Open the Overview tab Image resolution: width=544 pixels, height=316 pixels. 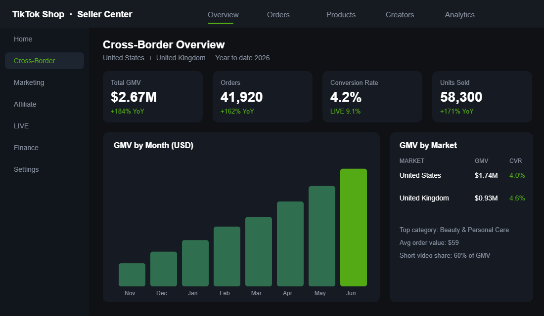coord(223,14)
